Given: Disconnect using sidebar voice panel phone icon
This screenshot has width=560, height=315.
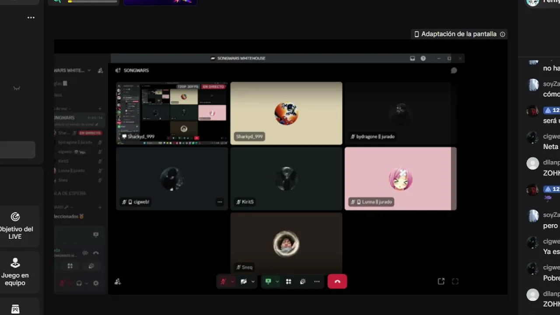Looking at the screenshot, I should click(96, 253).
